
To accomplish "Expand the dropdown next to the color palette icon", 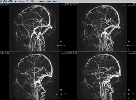I will pos(34,1).
